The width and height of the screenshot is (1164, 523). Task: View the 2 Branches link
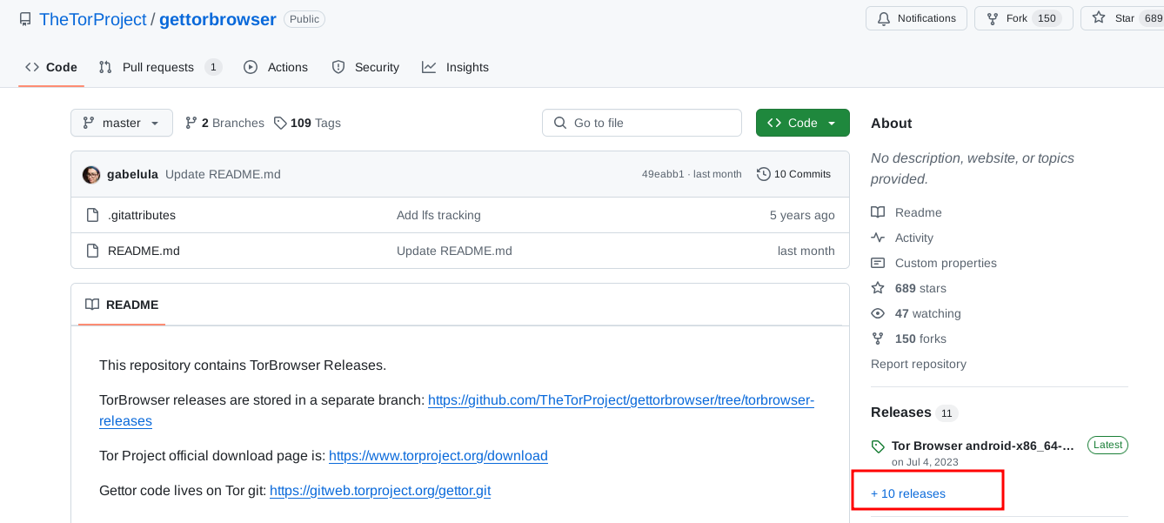click(224, 123)
